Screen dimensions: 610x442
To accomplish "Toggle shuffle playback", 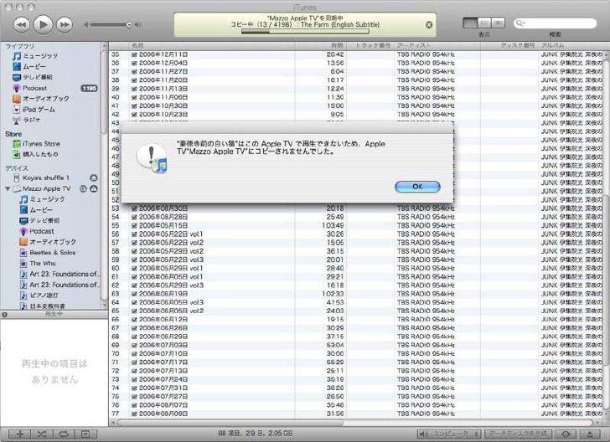I will point(42,434).
